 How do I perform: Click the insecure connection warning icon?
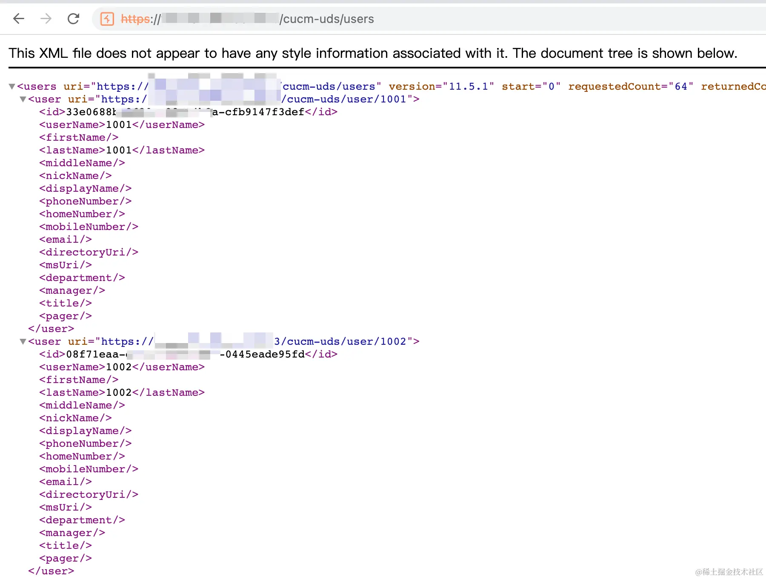click(107, 19)
